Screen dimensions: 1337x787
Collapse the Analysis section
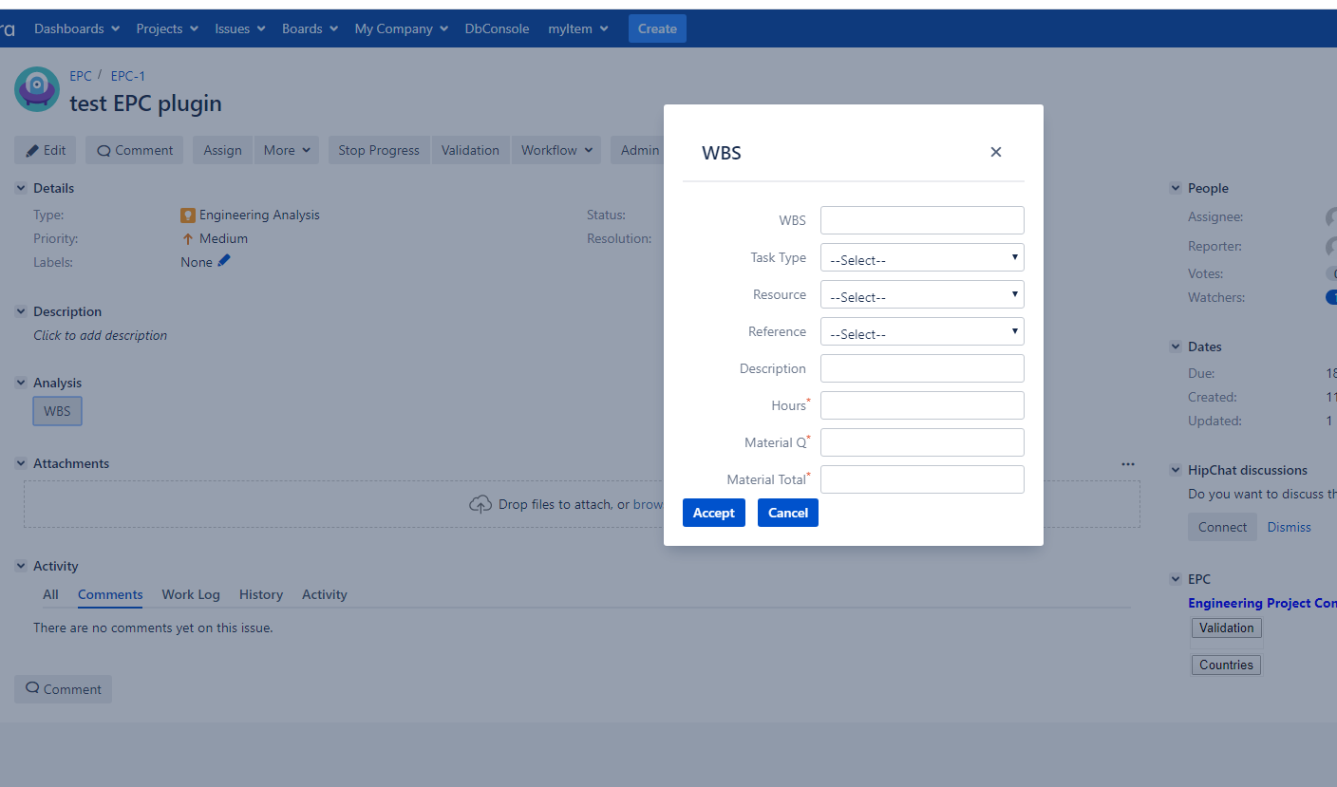click(x=21, y=383)
